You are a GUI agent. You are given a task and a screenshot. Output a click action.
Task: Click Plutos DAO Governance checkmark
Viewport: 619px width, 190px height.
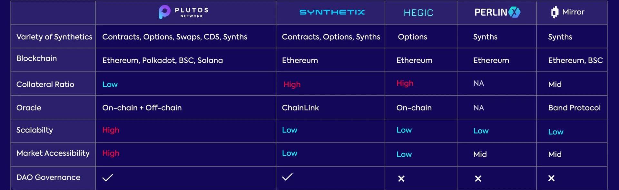(x=108, y=177)
